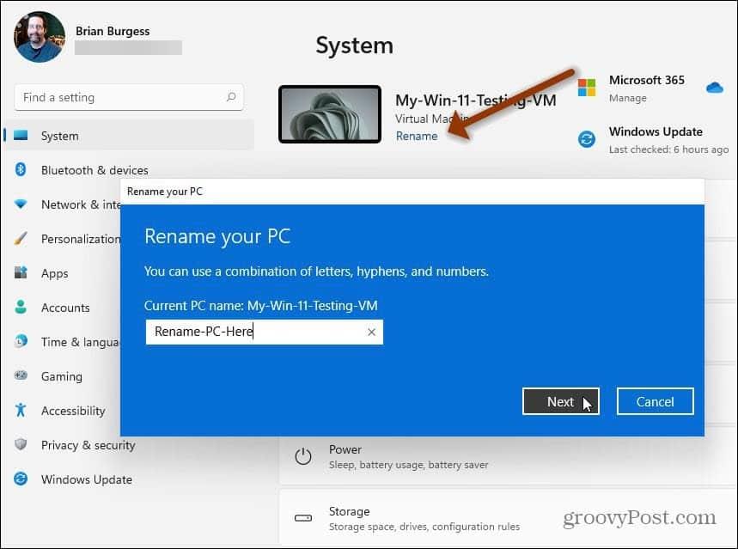Click the Apps icon in sidebar
This screenshot has height=549, width=738.
(21, 272)
